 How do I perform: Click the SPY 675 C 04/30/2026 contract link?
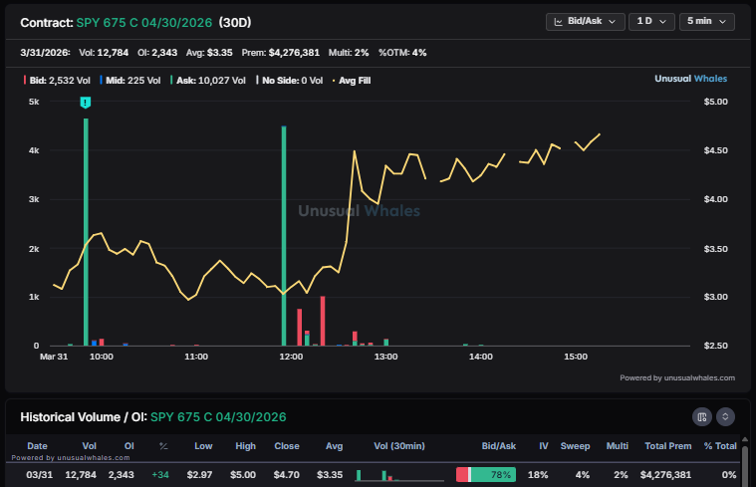pyautogui.click(x=143, y=21)
